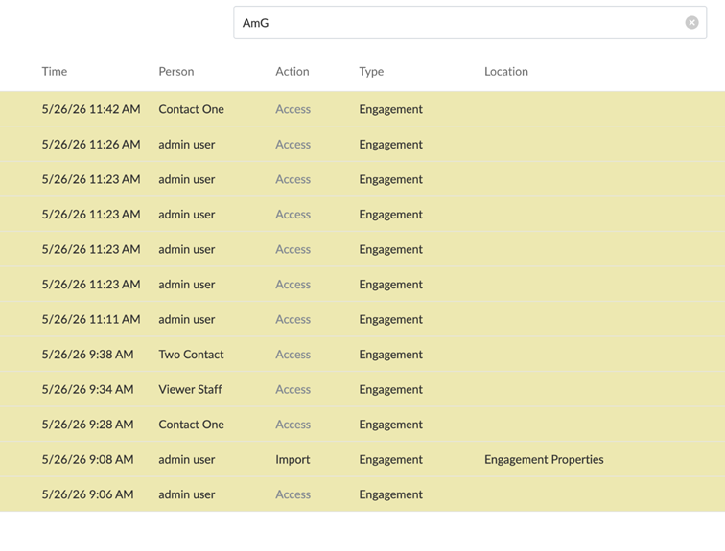Select Contact One in the 9:28 AM row
This screenshot has width=725, height=551.
pos(192,425)
